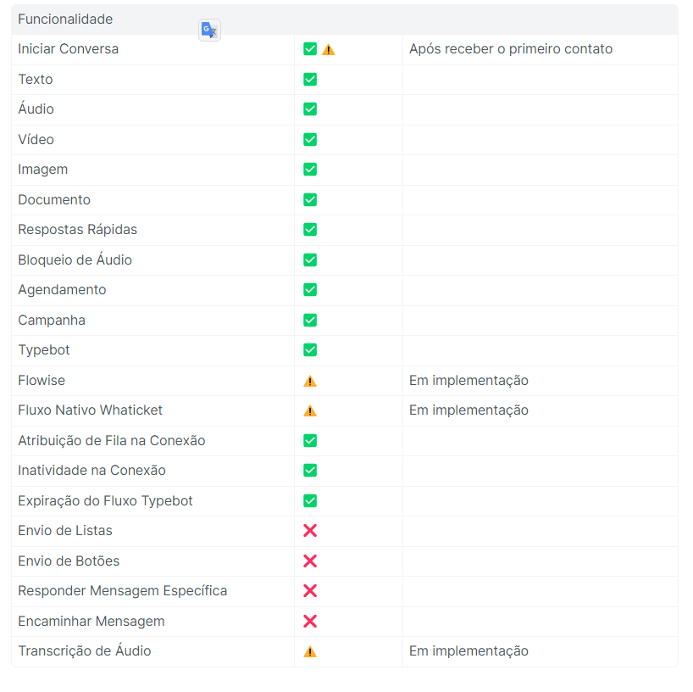Click 'Em implementação' text in Flowise row
Viewport: 693px width, 692px height.
(468, 381)
